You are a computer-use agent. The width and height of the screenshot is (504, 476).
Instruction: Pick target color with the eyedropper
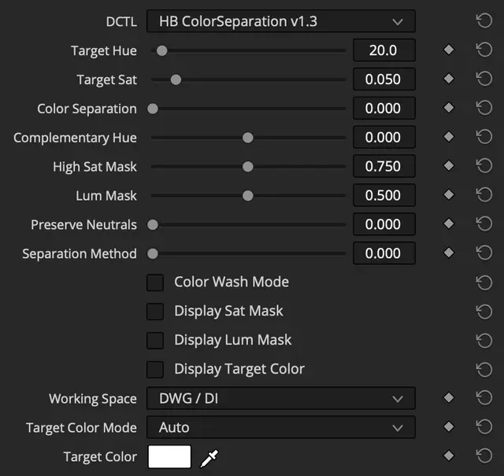pos(209,457)
